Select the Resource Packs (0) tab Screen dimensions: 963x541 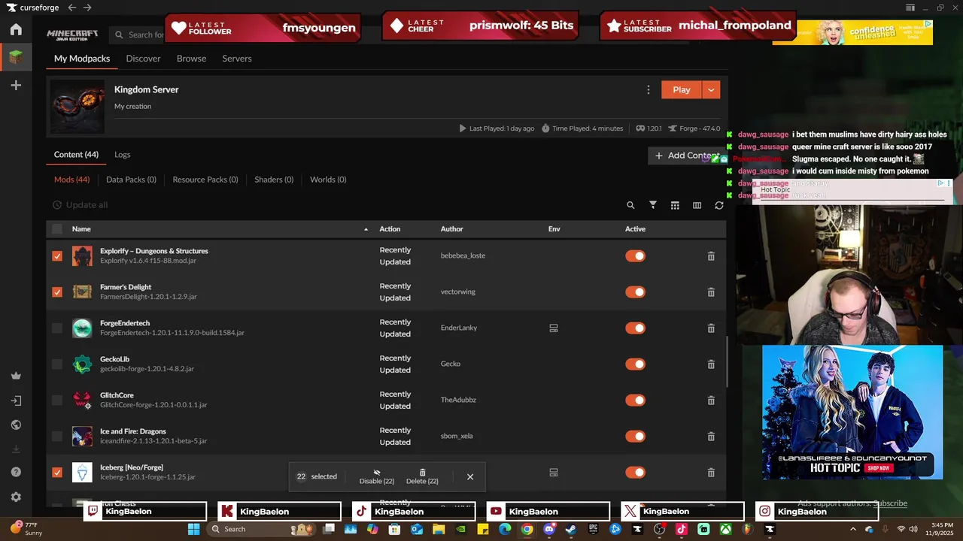click(x=205, y=180)
